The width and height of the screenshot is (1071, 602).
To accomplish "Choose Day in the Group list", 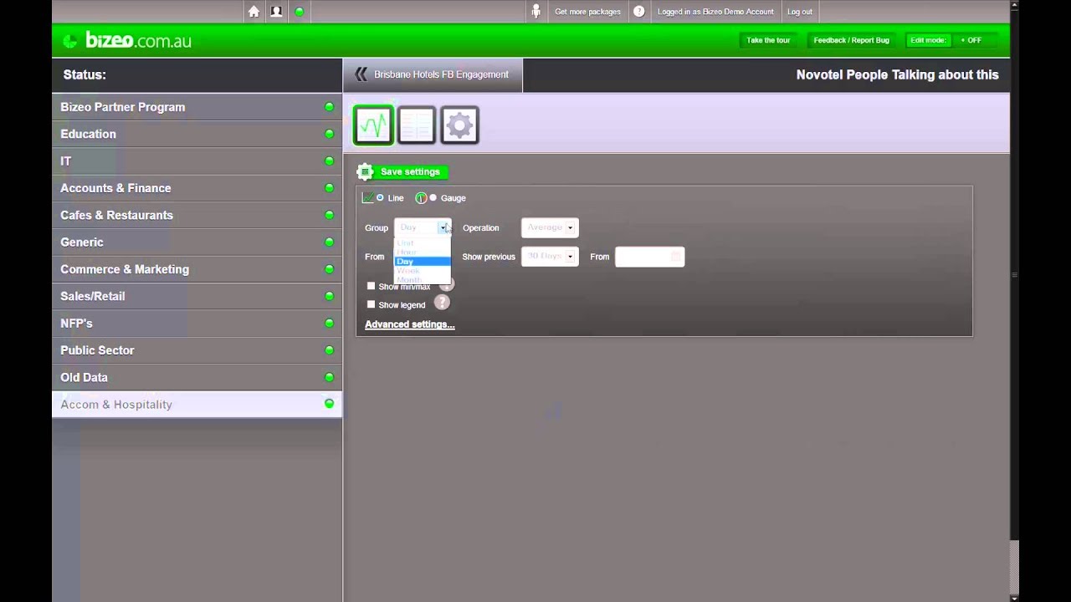I will pos(423,262).
